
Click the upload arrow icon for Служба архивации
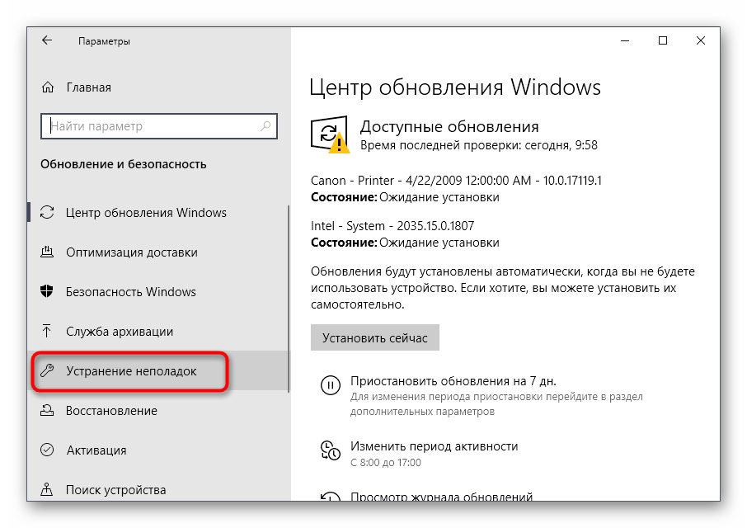47,331
